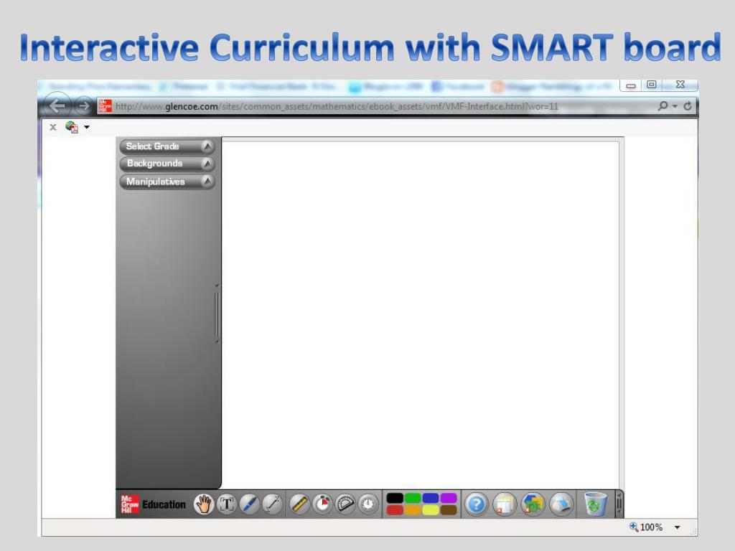
Task: Restore the browser window size
Action: coord(652,85)
